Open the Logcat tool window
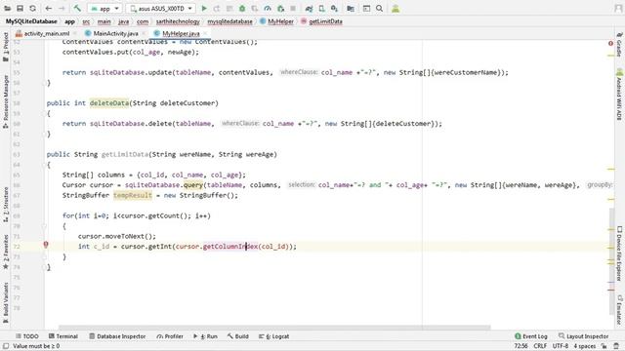Viewport: 625px width, 351px height. 273,336
